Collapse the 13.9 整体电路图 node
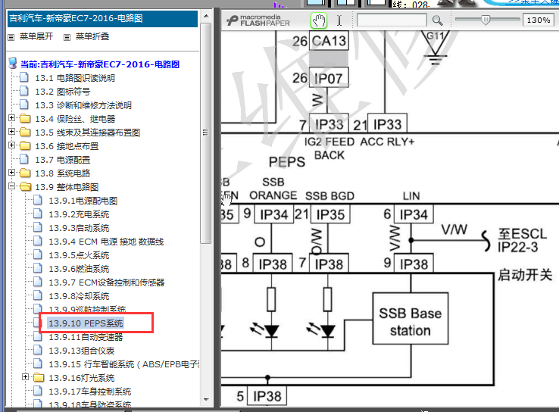 click(12, 186)
